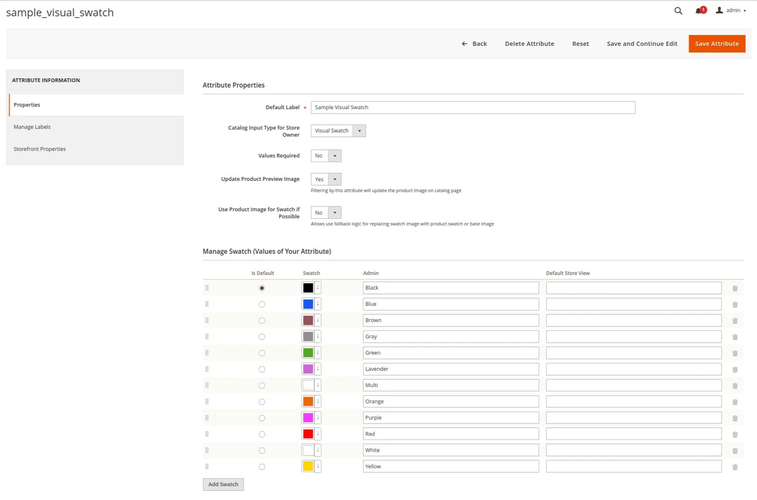Edit the Default Label text field
Viewport: 757px width, 500px height.
tap(473, 108)
